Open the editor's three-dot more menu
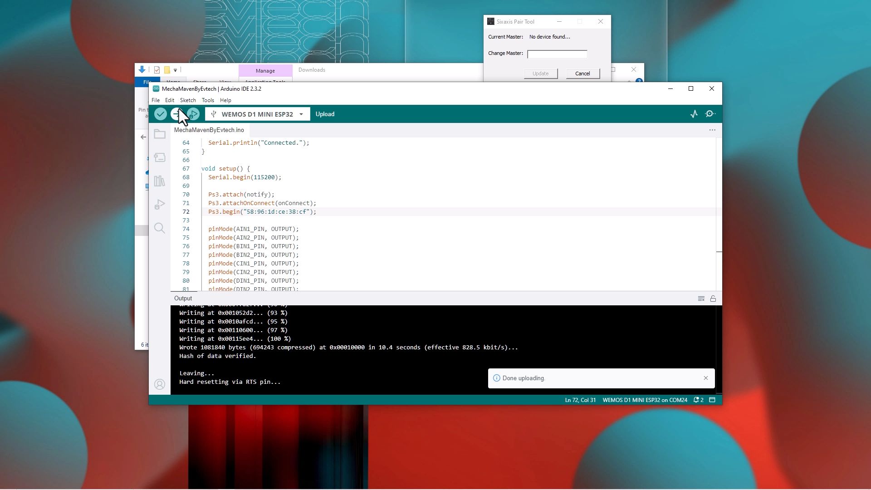Screen dimensions: 871x490 [712, 130]
